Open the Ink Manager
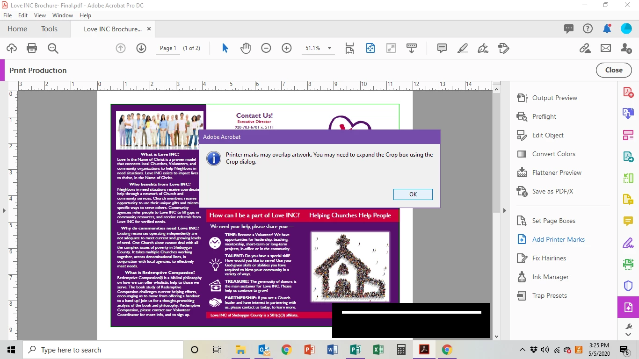 click(x=543, y=277)
